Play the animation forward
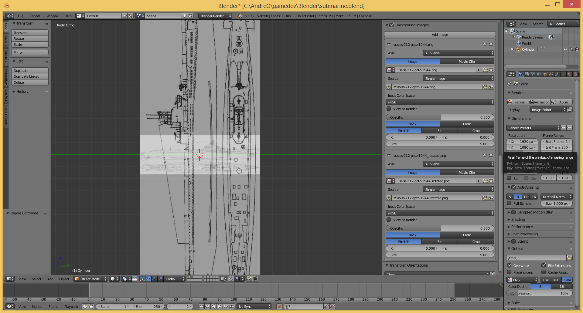This screenshot has height=313, width=583. [x=220, y=306]
